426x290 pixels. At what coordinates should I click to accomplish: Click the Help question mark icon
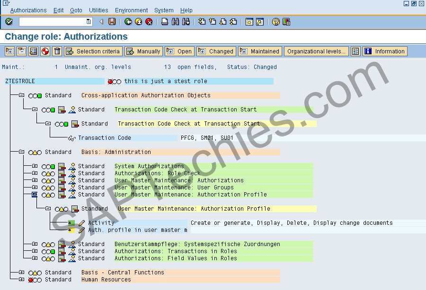pos(276,21)
